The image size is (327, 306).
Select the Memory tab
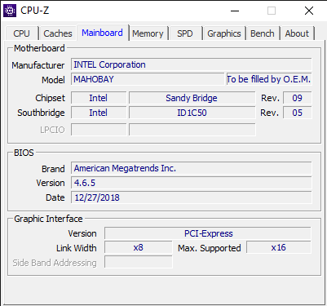pyautogui.click(x=148, y=33)
